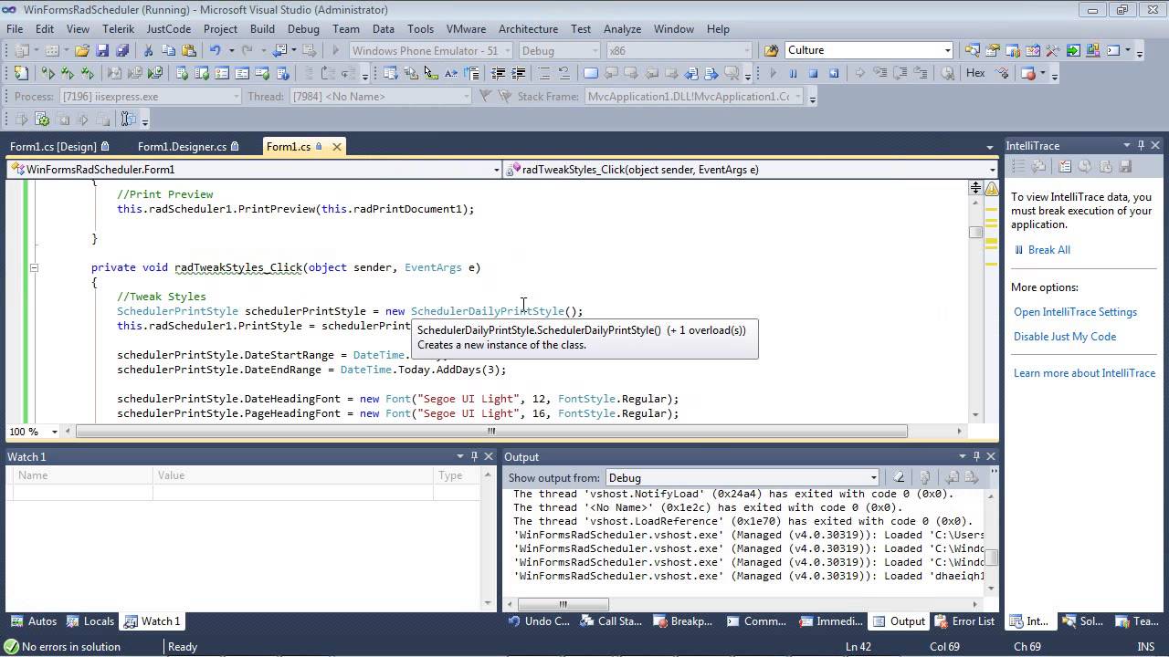Switch to the Call Stack tab

pos(613,621)
